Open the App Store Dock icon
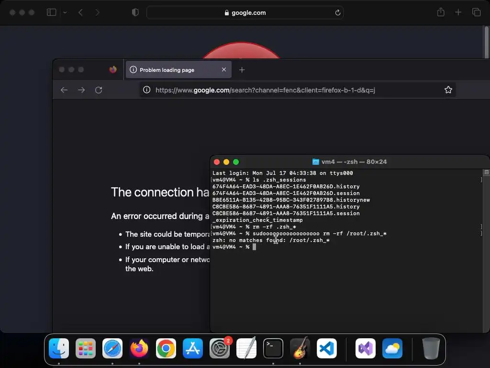The image size is (490, 368). (x=193, y=348)
